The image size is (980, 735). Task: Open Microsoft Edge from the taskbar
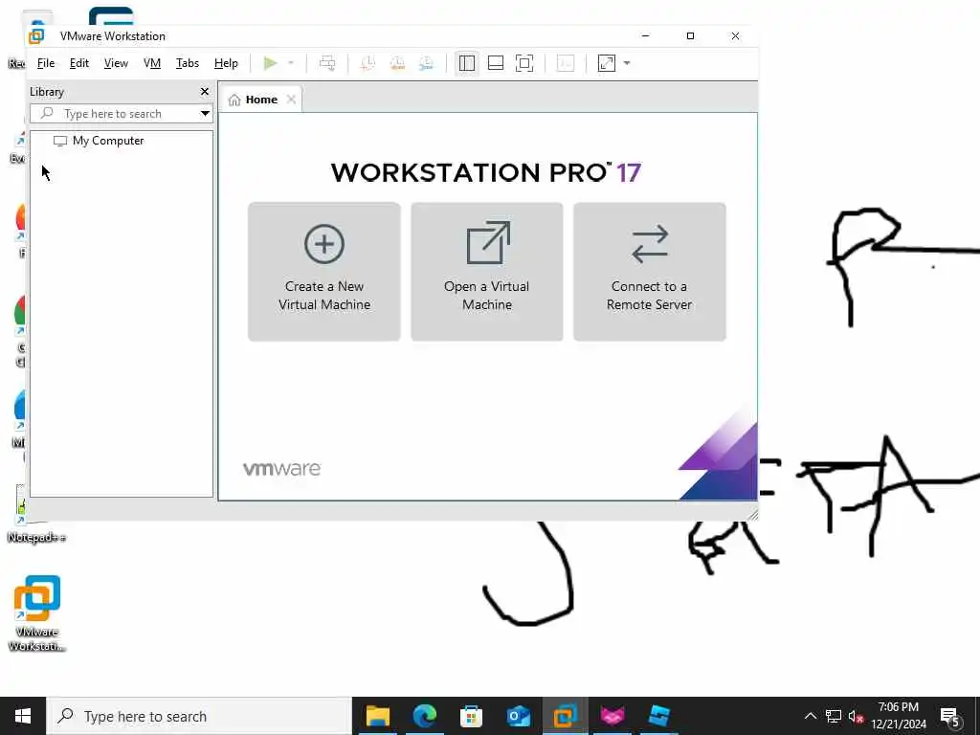click(424, 716)
